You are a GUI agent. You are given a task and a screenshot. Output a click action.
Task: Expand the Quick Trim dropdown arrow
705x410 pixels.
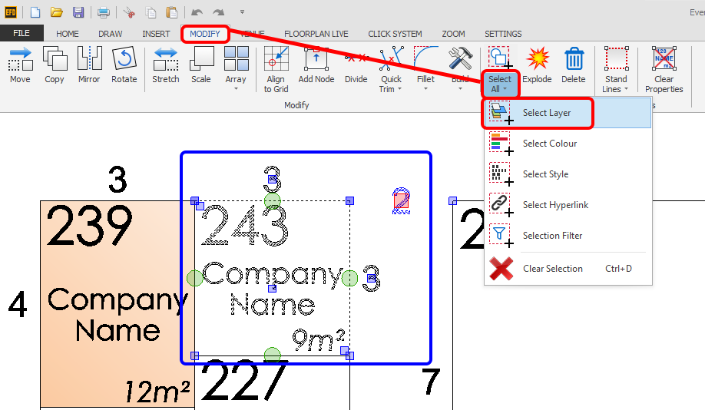(x=399, y=89)
